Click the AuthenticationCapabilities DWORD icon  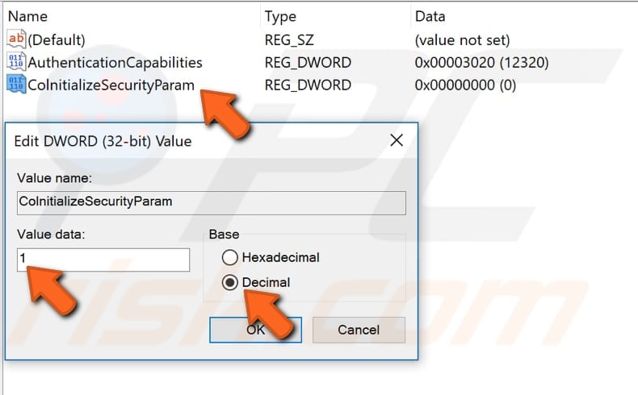pyautogui.click(x=16, y=62)
